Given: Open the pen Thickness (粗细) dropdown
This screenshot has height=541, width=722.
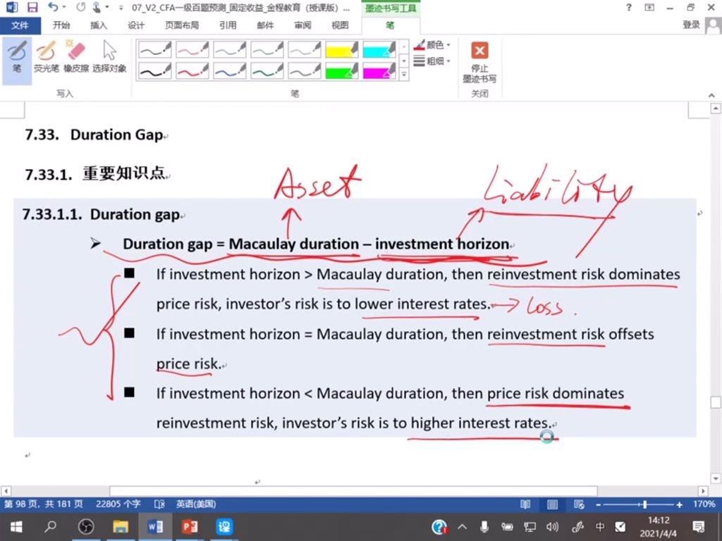Looking at the screenshot, I should click(x=433, y=61).
